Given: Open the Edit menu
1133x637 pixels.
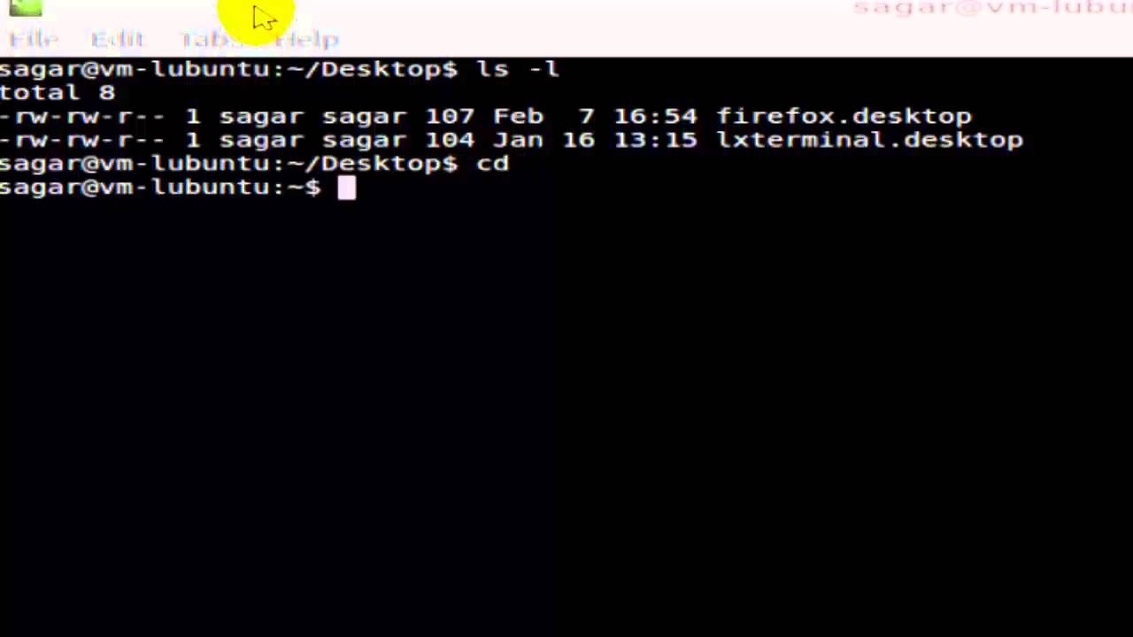Looking at the screenshot, I should (x=117, y=39).
